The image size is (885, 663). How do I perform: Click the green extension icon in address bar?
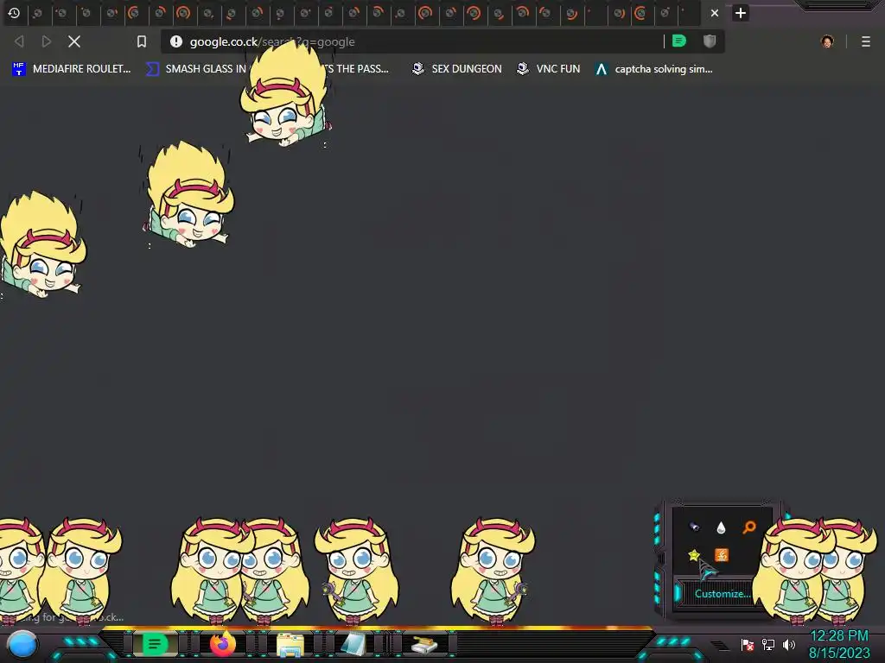pos(679,41)
